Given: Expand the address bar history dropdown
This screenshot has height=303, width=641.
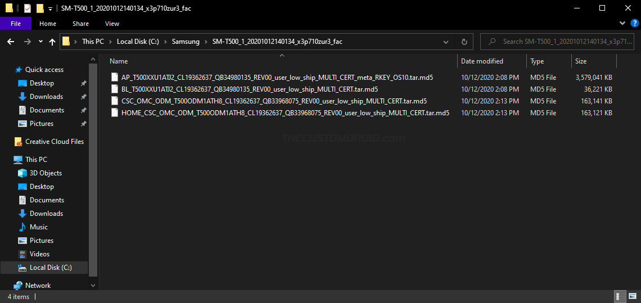Looking at the screenshot, I should pyautogui.click(x=445, y=42).
